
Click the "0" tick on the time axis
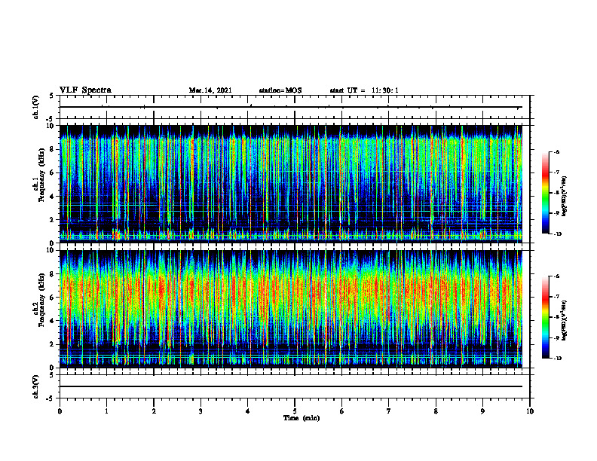pyautogui.click(x=60, y=411)
